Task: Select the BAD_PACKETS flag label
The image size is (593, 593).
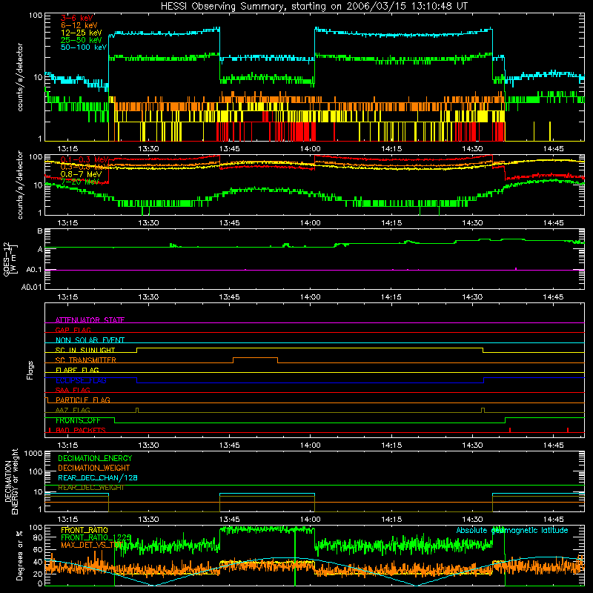Action: pyautogui.click(x=81, y=430)
